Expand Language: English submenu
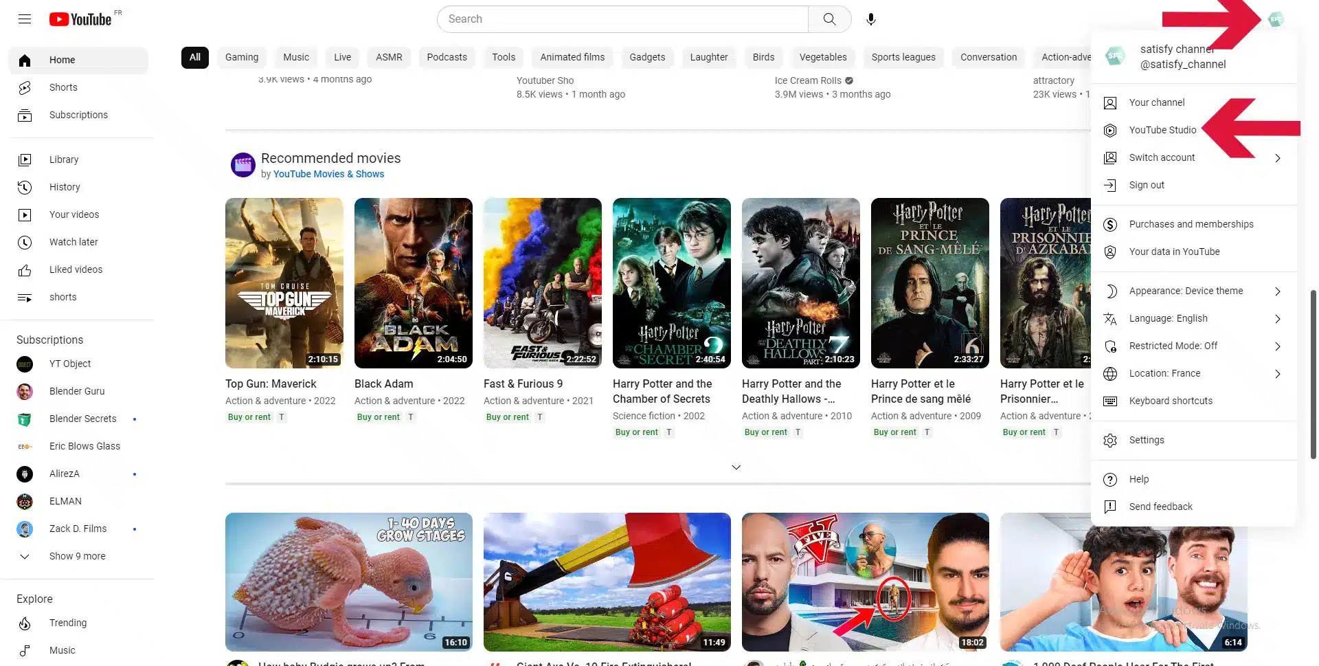The height and width of the screenshot is (666, 1319). click(x=1168, y=318)
